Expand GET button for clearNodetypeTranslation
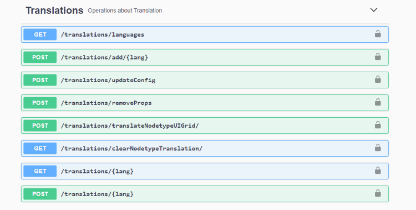The height and width of the screenshot is (210, 416). pyautogui.click(x=40, y=148)
